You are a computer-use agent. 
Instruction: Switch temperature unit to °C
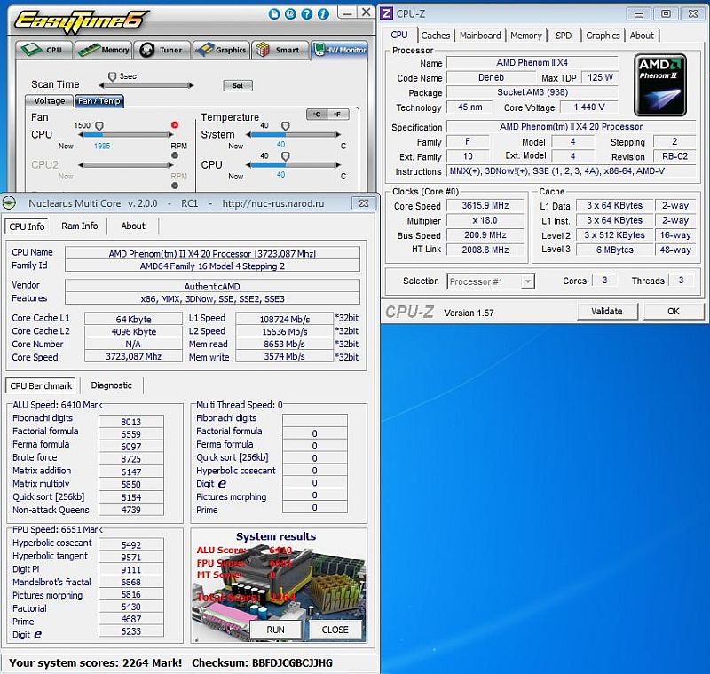[318, 115]
